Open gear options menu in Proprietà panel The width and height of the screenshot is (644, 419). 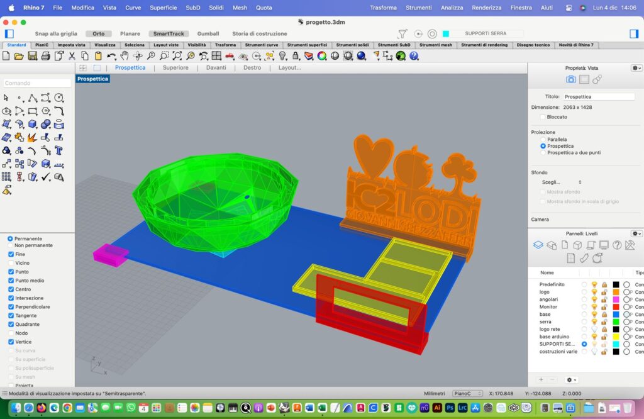click(x=636, y=67)
